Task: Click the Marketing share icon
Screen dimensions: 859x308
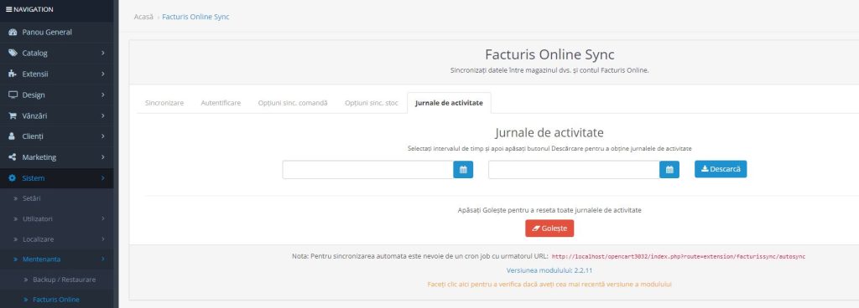Action: (x=13, y=157)
